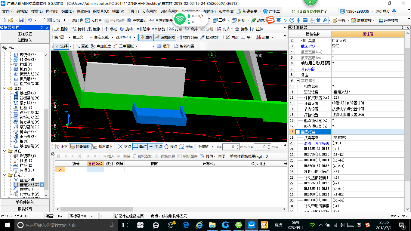Switch to 工程设置 project settings

25,34
